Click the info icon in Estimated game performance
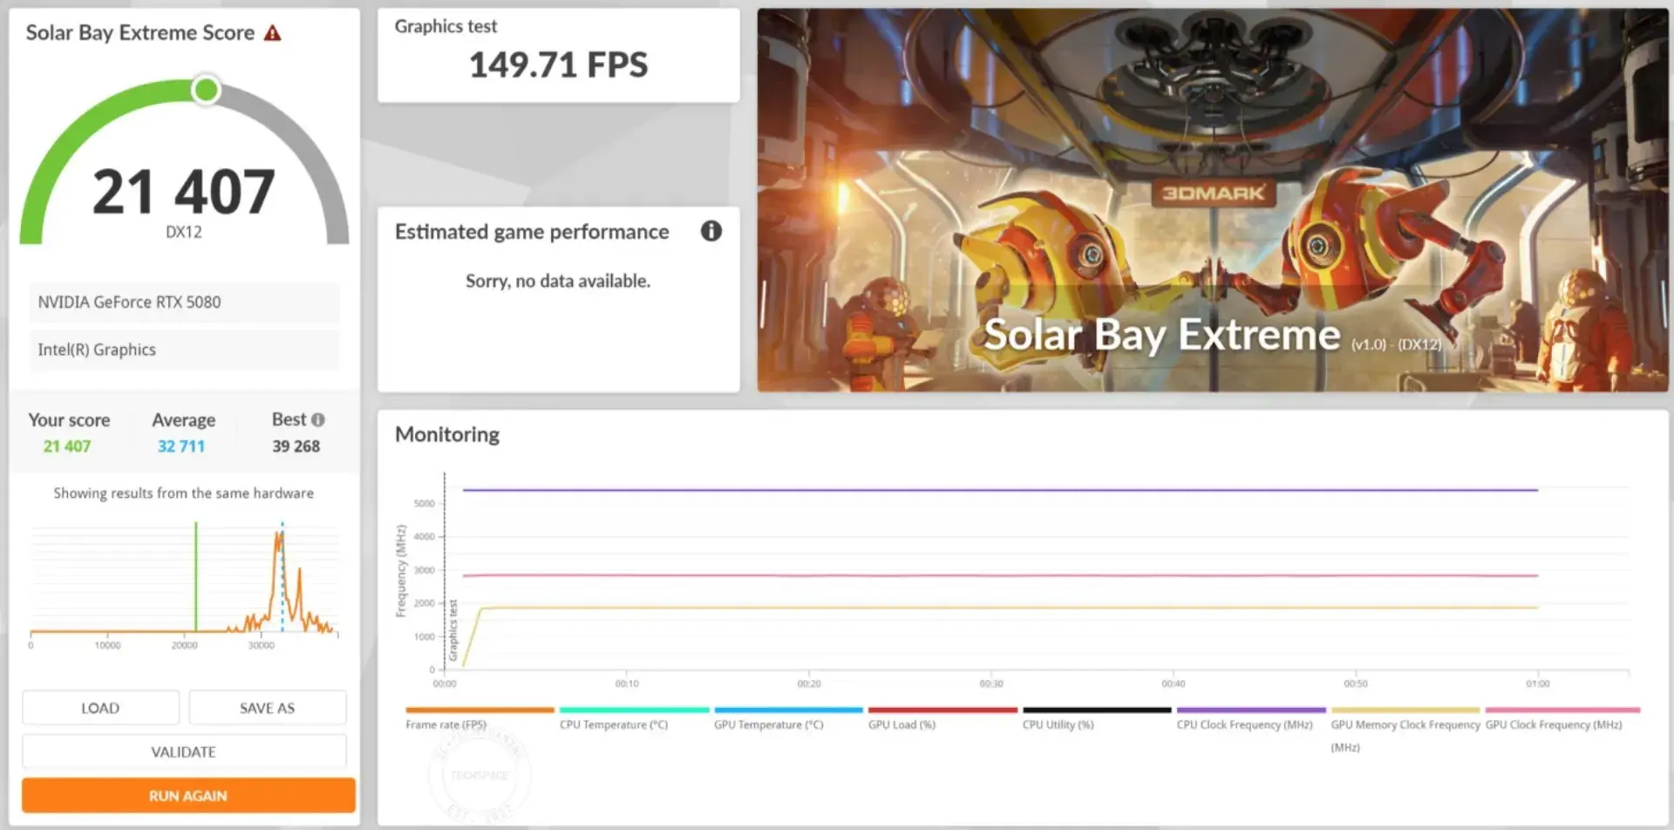 click(x=711, y=231)
